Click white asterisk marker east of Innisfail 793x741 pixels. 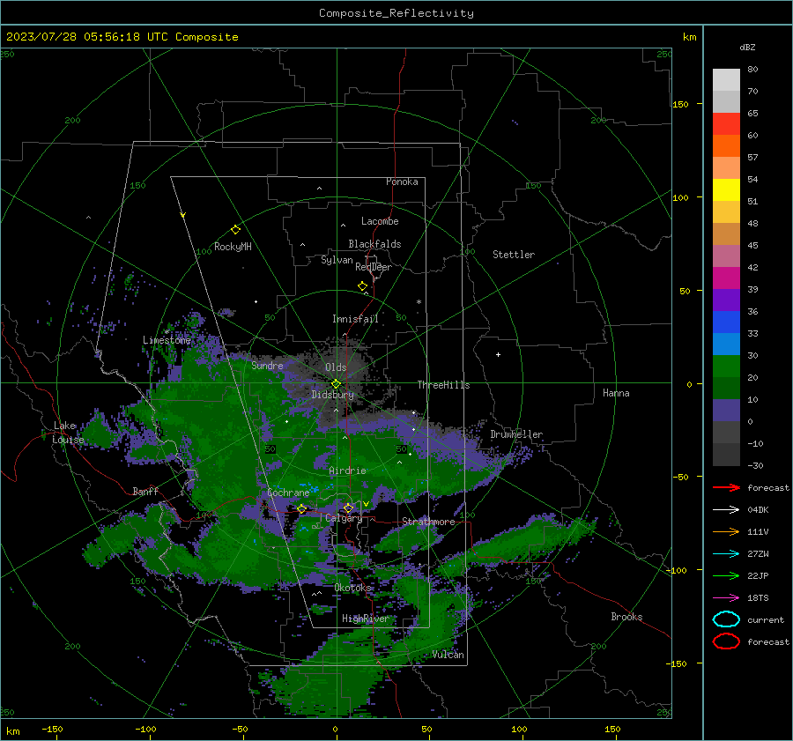point(419,302)
